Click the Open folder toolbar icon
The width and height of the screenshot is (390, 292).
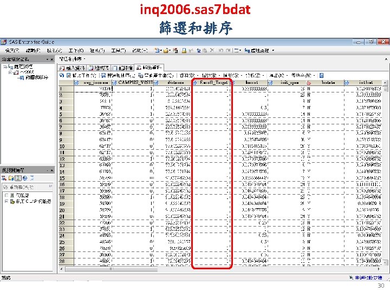tap(166, 50)
